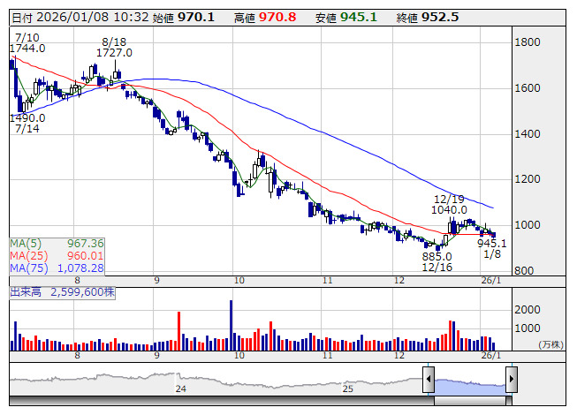Click the left range handle on navigator
This screenshot has height=415, width=577.
(x=429, y=381)
